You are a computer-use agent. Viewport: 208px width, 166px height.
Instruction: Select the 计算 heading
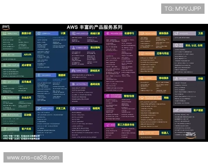click(x=63, y=33)
